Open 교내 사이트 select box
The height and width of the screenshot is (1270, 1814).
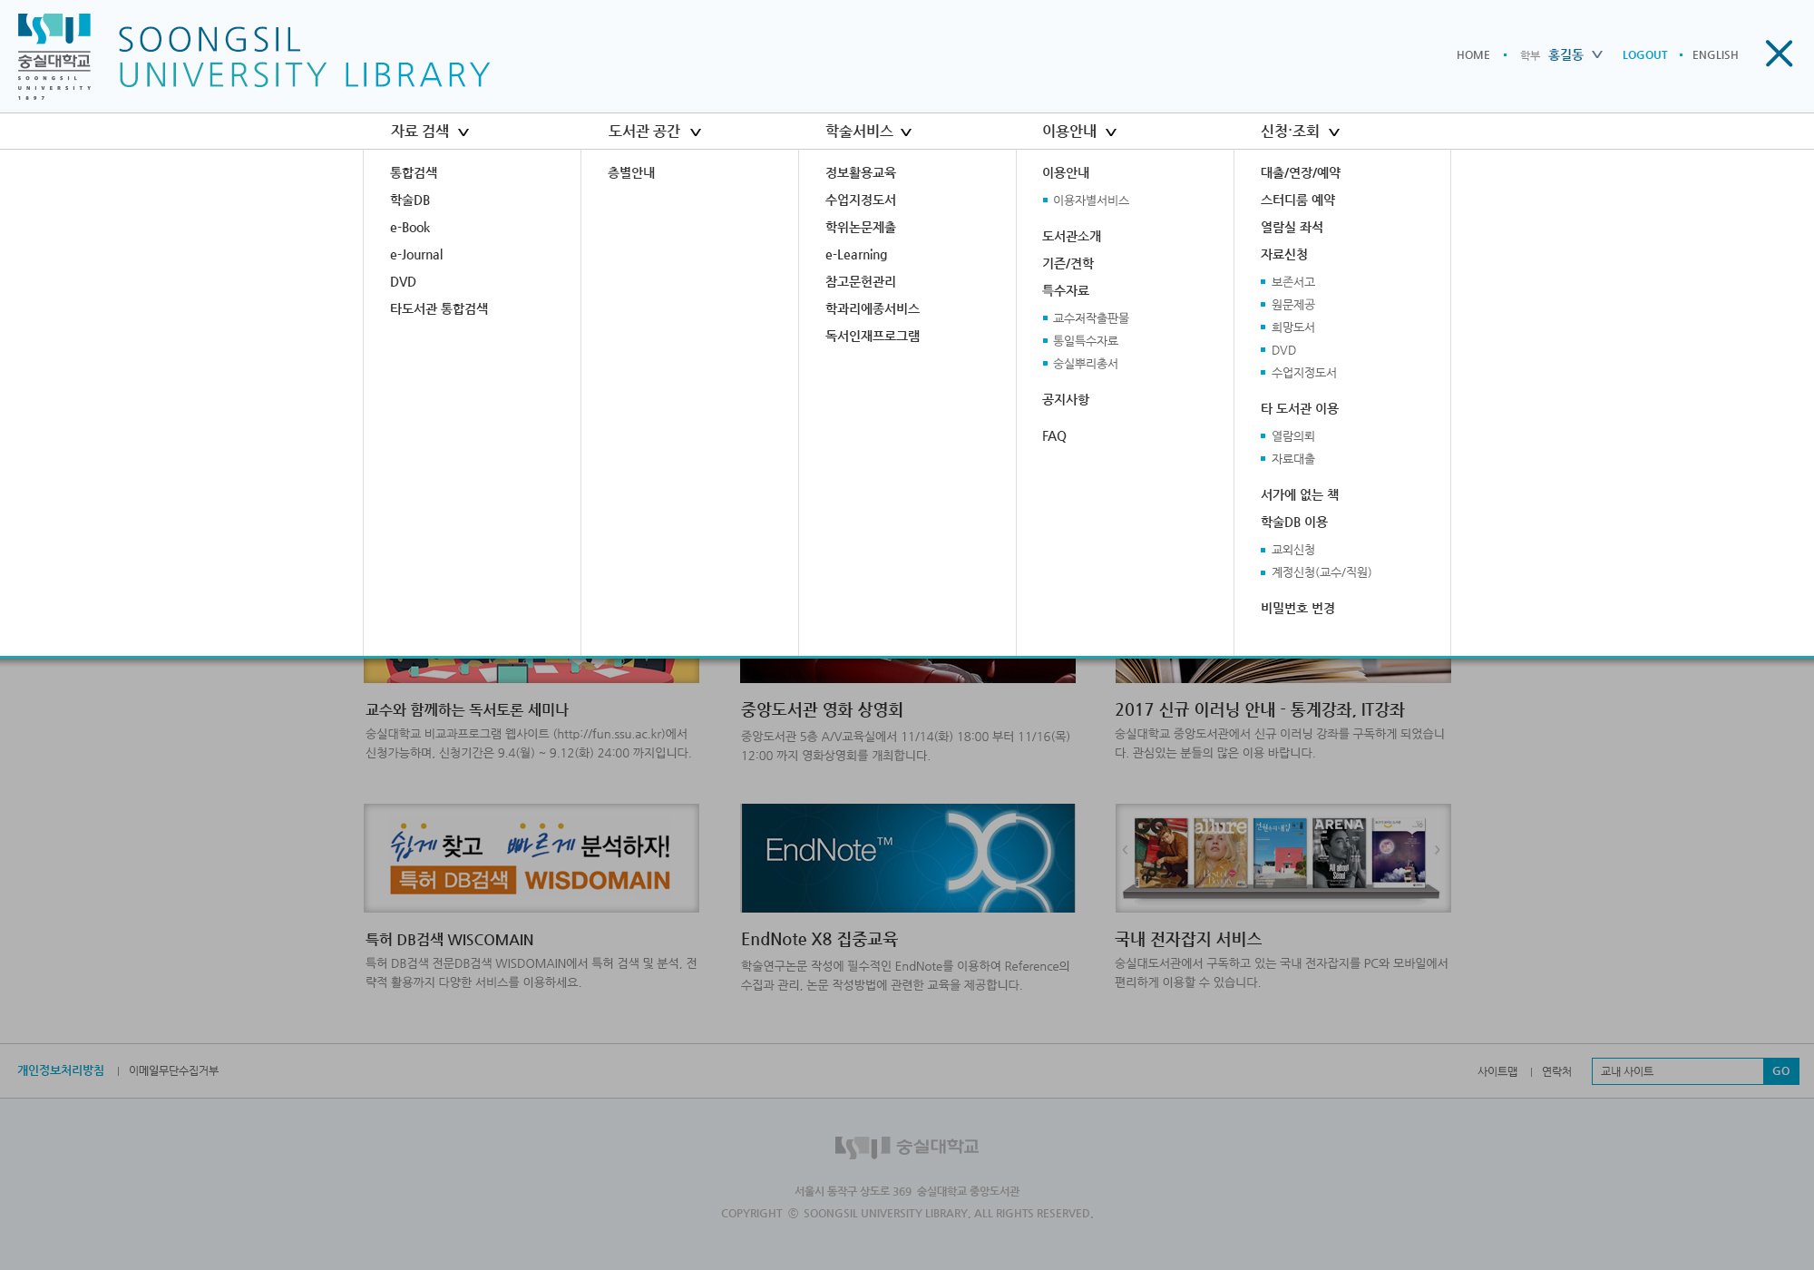pyautogui.click(x=1677, y=1071)
